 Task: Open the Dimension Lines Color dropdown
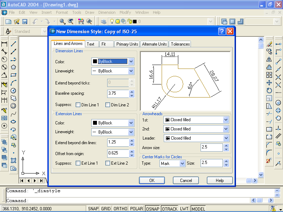(131, 61)
